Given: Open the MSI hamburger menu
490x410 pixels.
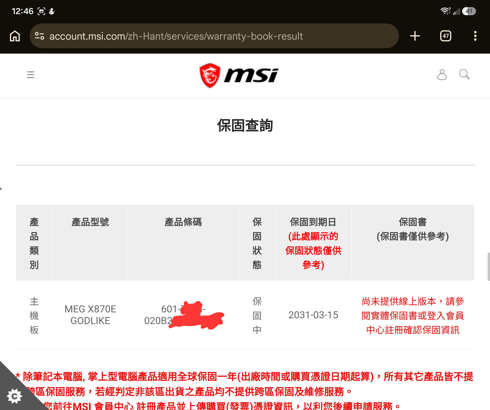Looking at the screenshot, I should (31, 75).
